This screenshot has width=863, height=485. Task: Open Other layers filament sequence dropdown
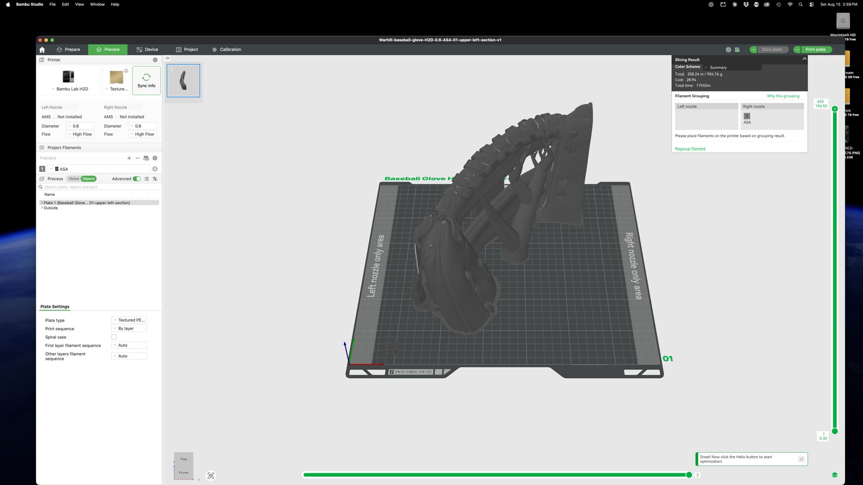click(129, 356)
